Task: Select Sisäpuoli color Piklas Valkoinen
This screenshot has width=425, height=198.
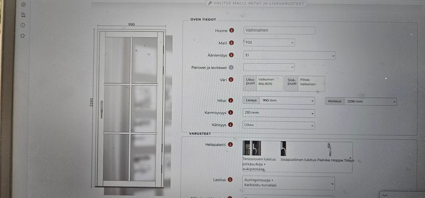Action: [305, 84]
